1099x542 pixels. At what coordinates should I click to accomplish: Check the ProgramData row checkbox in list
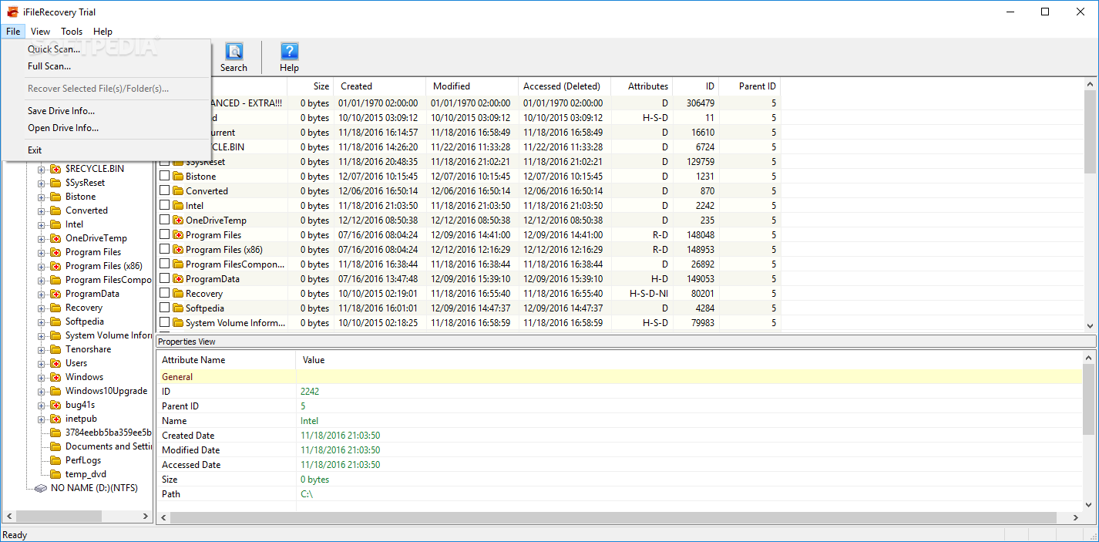(x=164, y=279)
